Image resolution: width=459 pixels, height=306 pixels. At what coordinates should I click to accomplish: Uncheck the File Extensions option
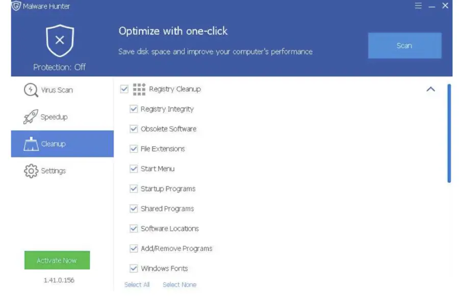tap(134, 149)
